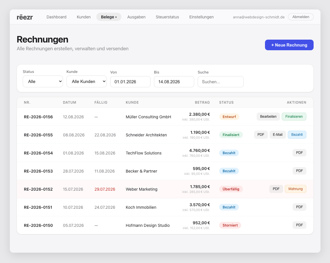Viewport: 330px width, 263px height.
Task: Click the Abmelden button
Action: point(301,17)
